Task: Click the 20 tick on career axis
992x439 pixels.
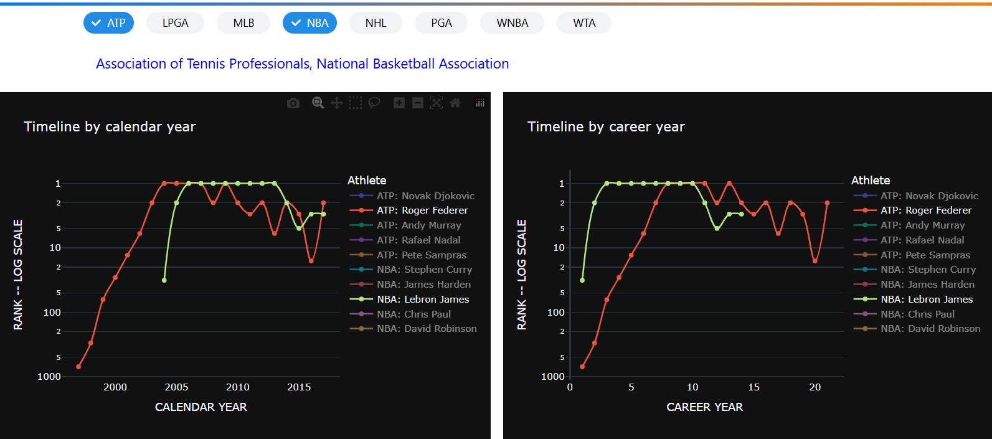Action: [815, 387]
